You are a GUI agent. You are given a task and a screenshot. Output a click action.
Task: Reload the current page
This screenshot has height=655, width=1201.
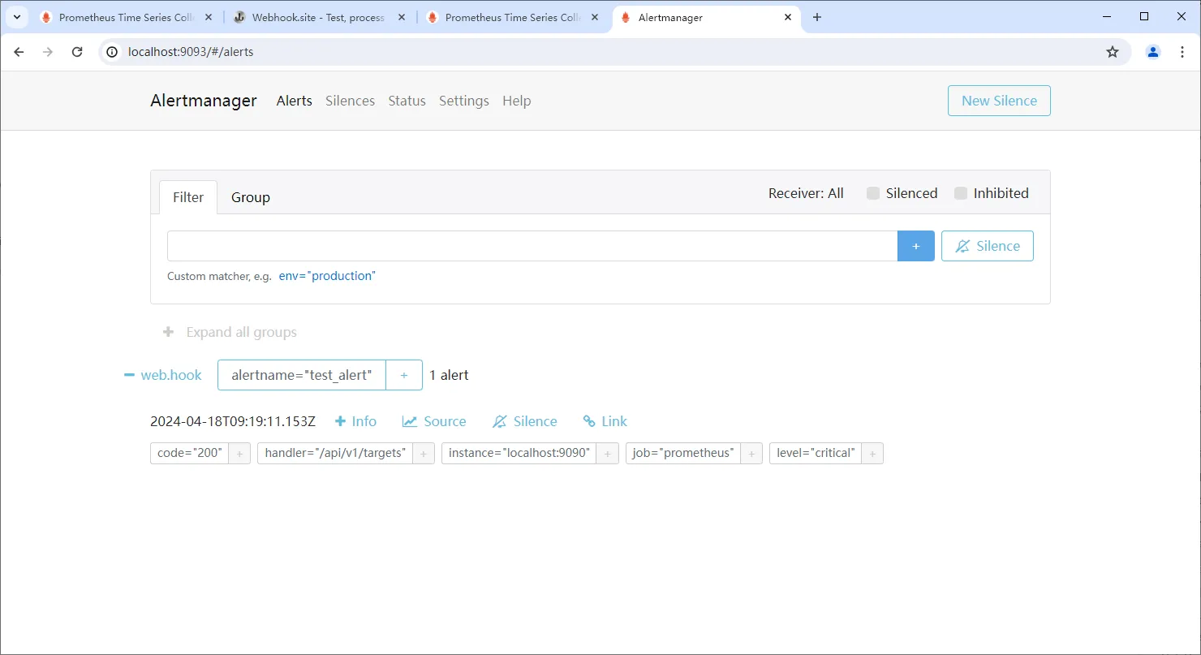[x=77, y=52]
